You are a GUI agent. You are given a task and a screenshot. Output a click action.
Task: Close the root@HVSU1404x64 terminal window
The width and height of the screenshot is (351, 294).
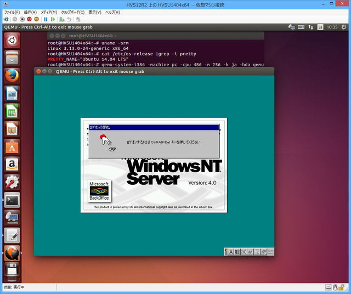pyautogui.click(x=52, y=36)
